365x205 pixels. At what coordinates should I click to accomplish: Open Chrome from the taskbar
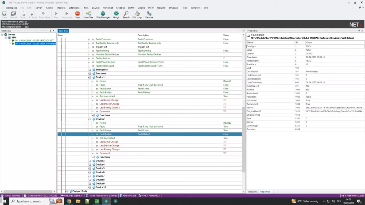[x=69, y=201]
